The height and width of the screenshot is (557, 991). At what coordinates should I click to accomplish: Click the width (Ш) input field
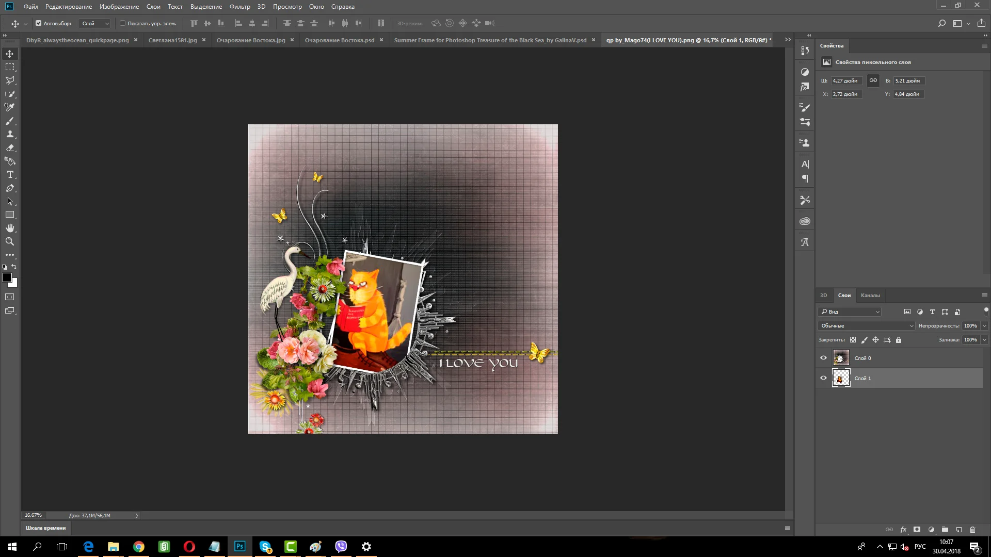[x=846, y=81]
